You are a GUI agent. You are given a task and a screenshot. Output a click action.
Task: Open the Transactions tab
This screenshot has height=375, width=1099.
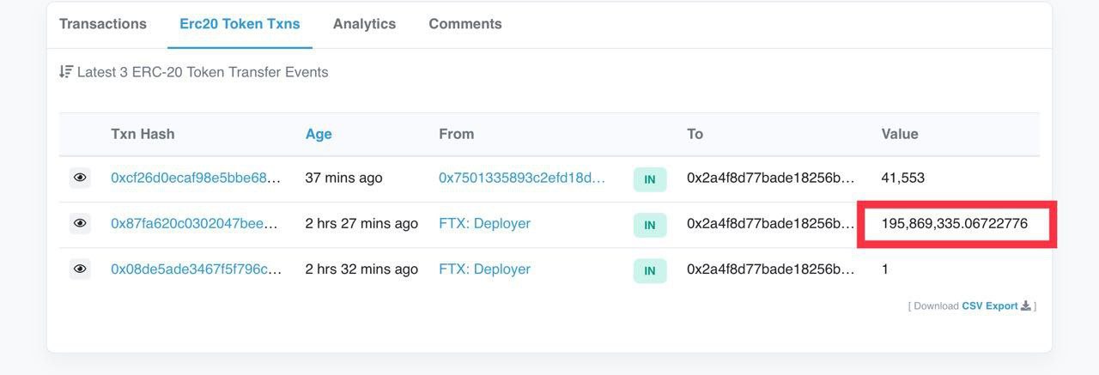tap(102, 24)
